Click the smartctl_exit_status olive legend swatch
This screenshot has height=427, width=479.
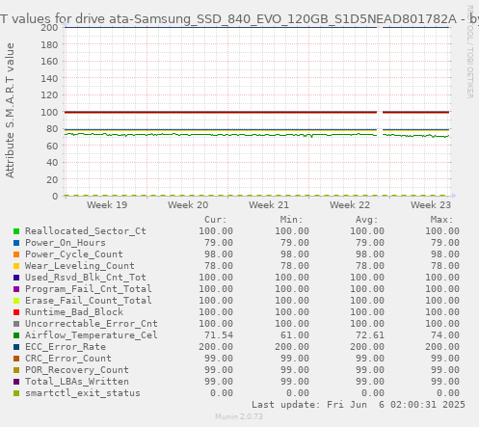click(x=16, y=393)
